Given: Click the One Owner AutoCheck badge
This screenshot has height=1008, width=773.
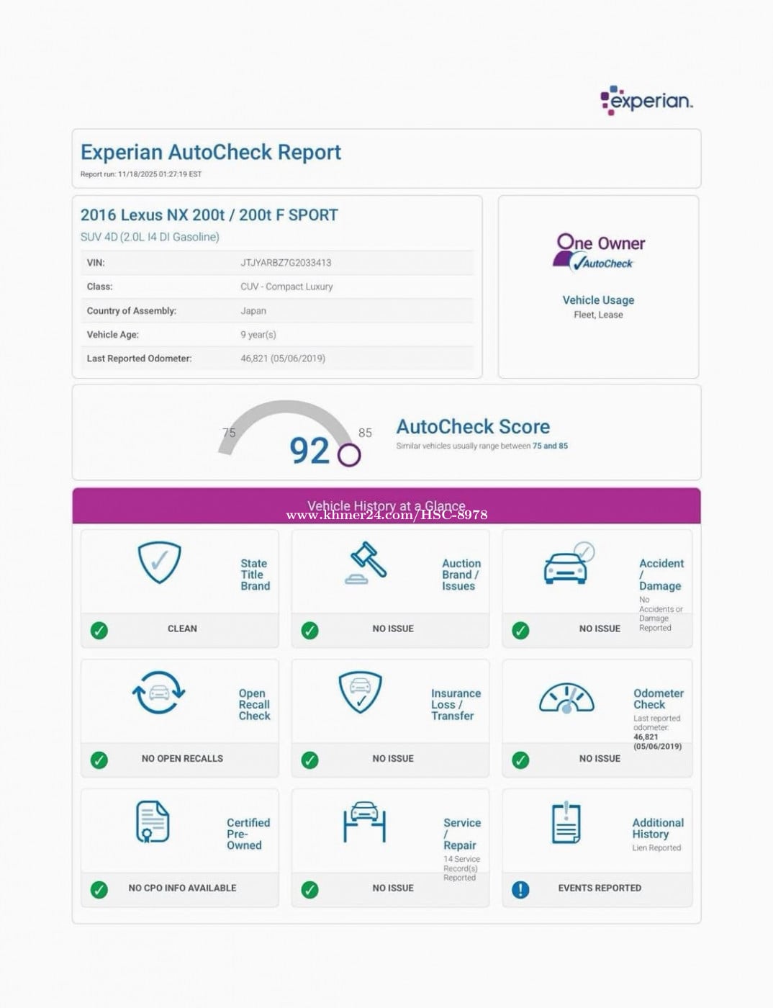Looking at the screenshot, I should [x=599, y=253].
